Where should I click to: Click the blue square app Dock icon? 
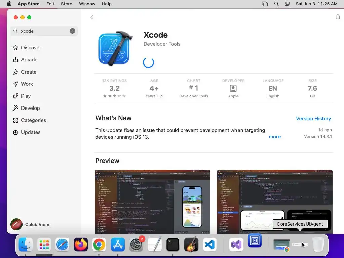click(x=255, y=241)
